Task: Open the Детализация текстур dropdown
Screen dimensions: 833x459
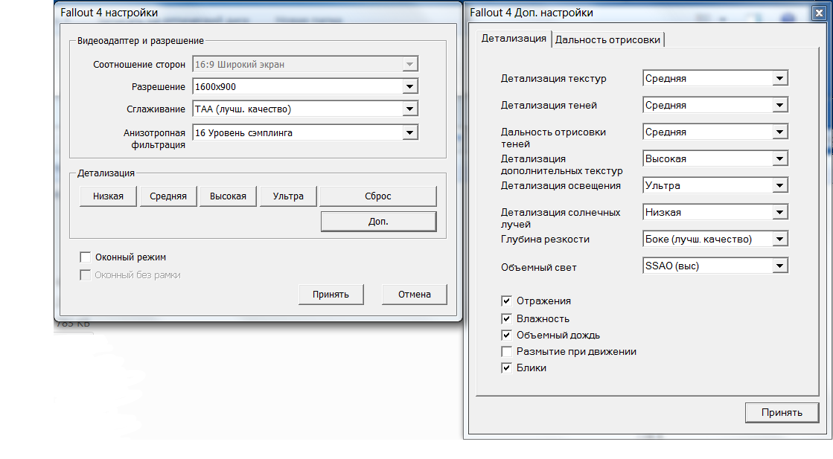Action: [715, 79]
